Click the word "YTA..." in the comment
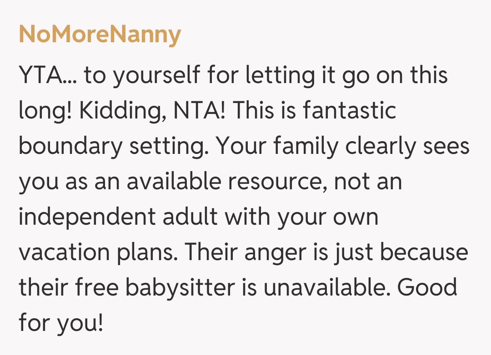The height and width of the screenshot is (355, 491). [48, 75]
